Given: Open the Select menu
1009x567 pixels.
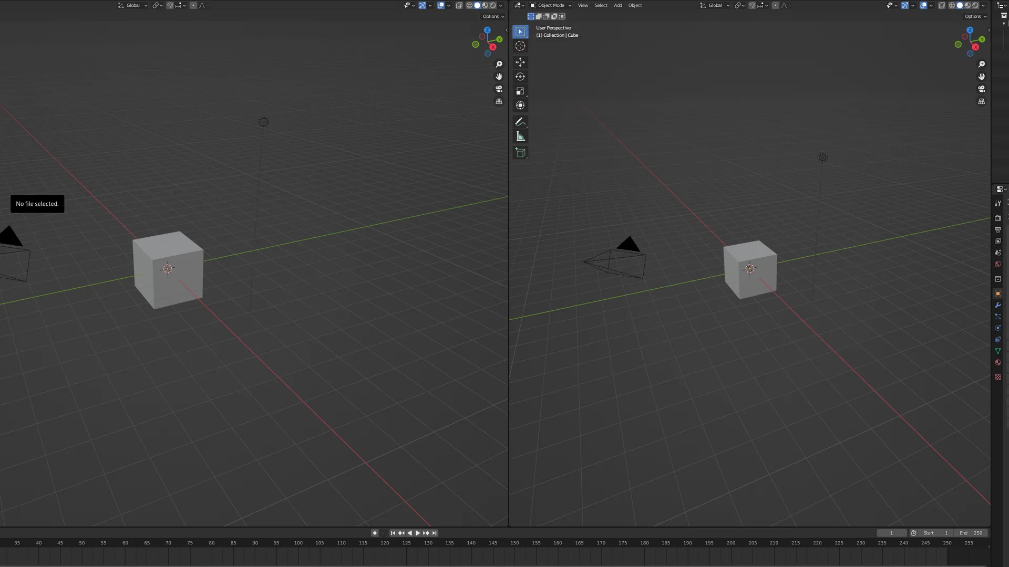Looking at the screenshot, I should point(601,5).
